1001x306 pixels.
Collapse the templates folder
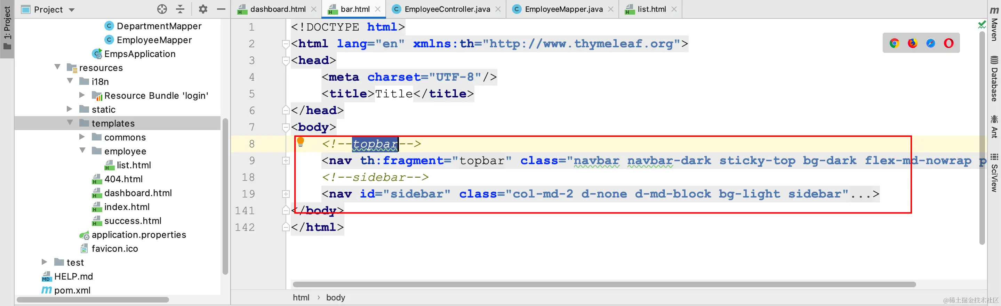pyautogui.click(x=70, y=122)
